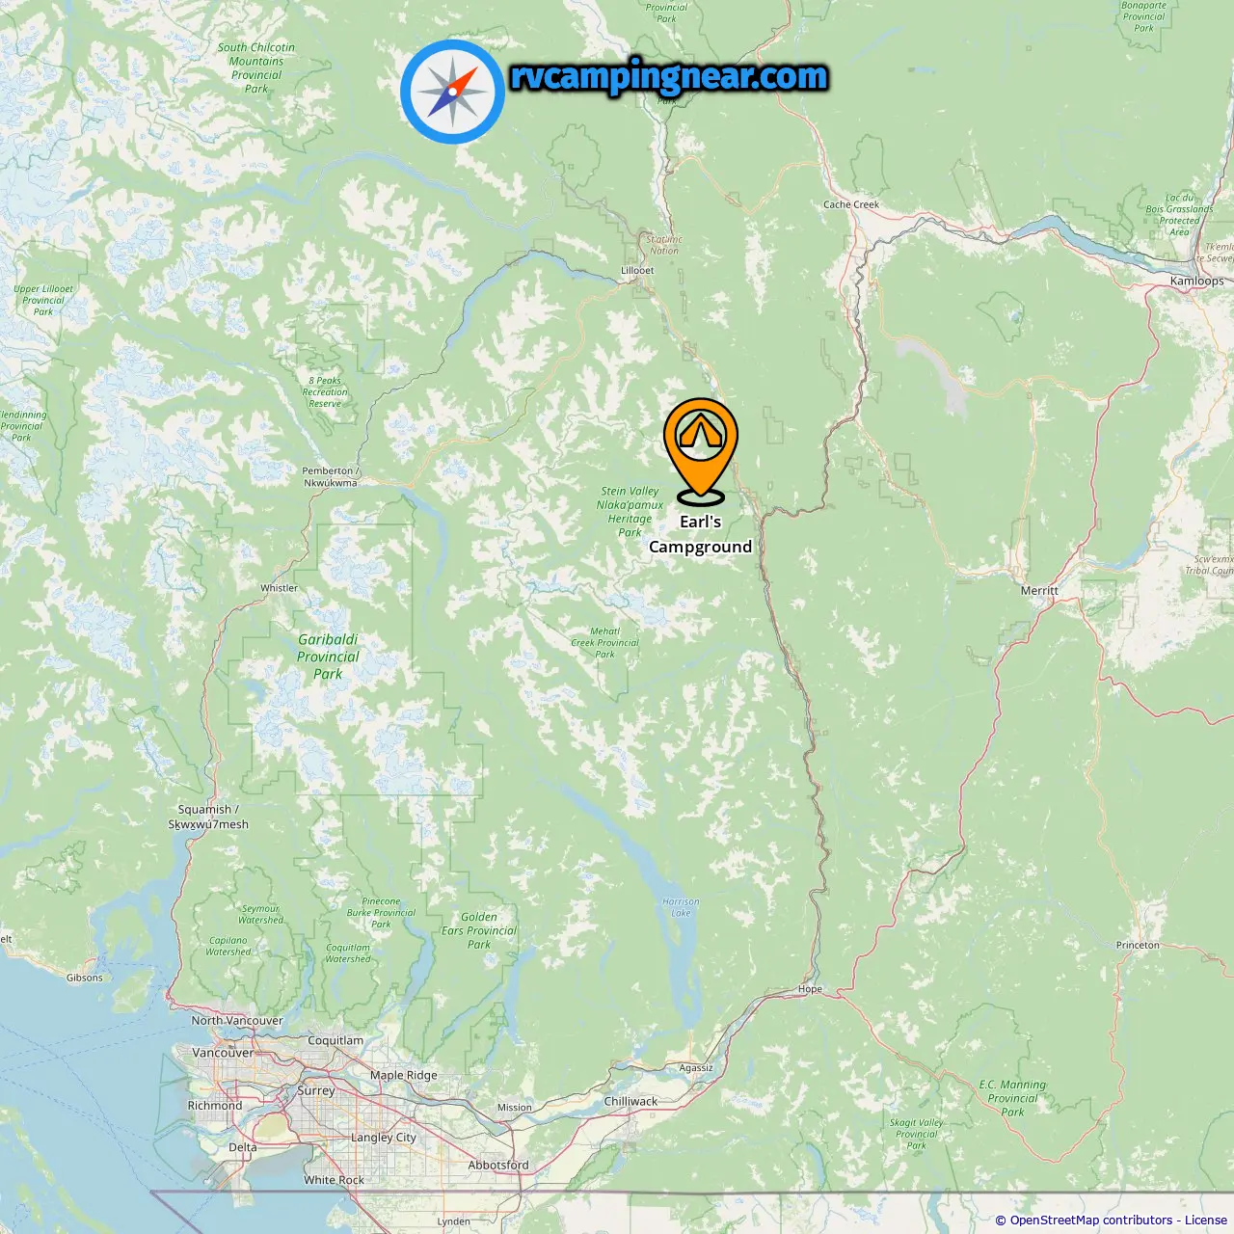The image size is (1234, 1234).
Task: Click the Kamloops city label
Action: [x=1196, y=282]
